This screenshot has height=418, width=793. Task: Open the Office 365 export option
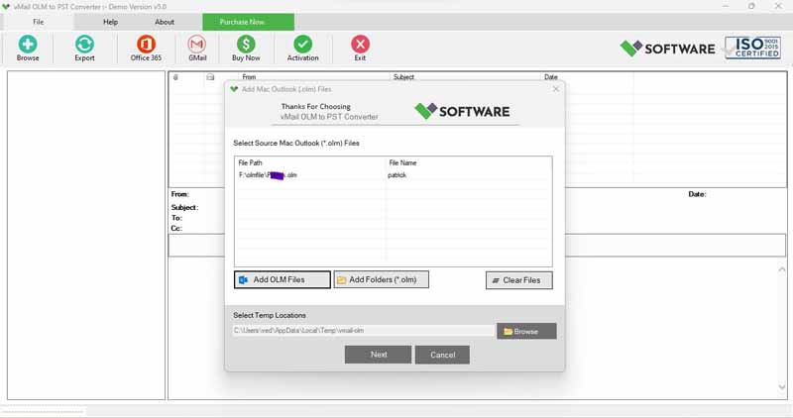[146, 48]
